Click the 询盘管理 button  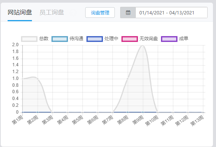click(100, 13)
